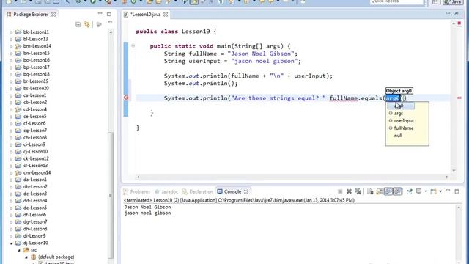
Task: Select the cm-Lesson14 project
Action: tap(37, 172)
